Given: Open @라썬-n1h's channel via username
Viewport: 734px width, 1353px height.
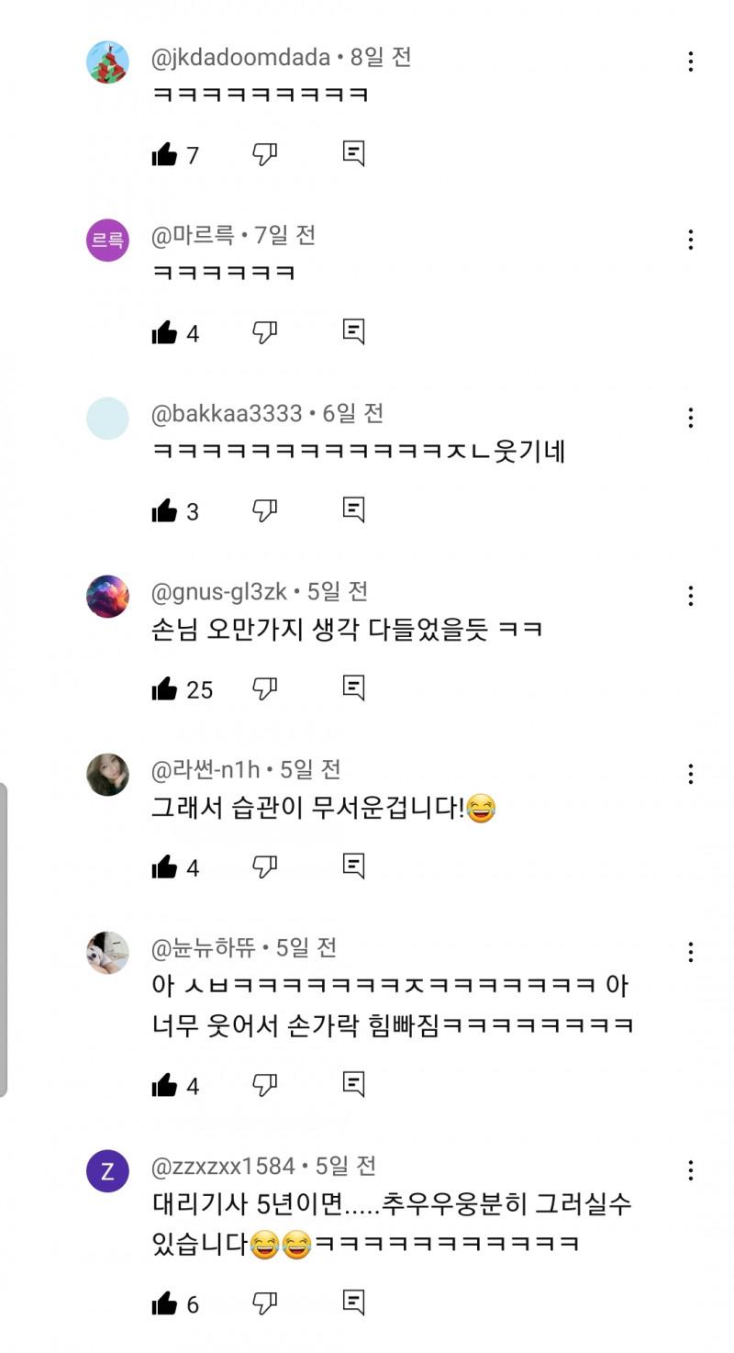Looking at the screenshot, I should pyautogui.click(x=206, y=769).
